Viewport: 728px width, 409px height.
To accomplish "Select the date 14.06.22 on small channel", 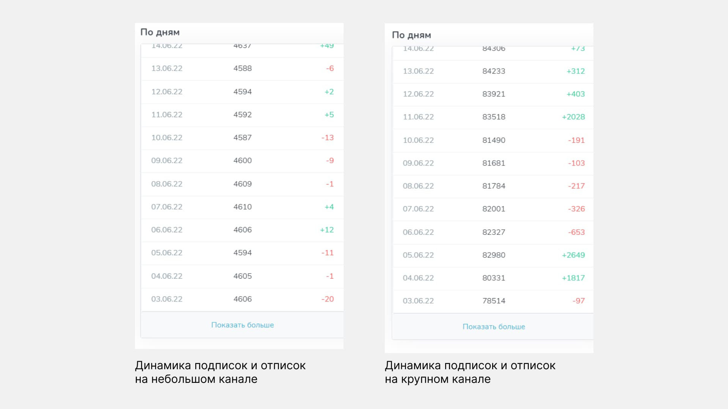I will click(167, 45).
